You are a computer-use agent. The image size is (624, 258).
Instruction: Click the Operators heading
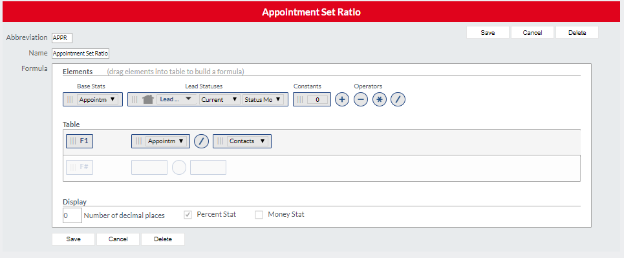coord(368,86)
